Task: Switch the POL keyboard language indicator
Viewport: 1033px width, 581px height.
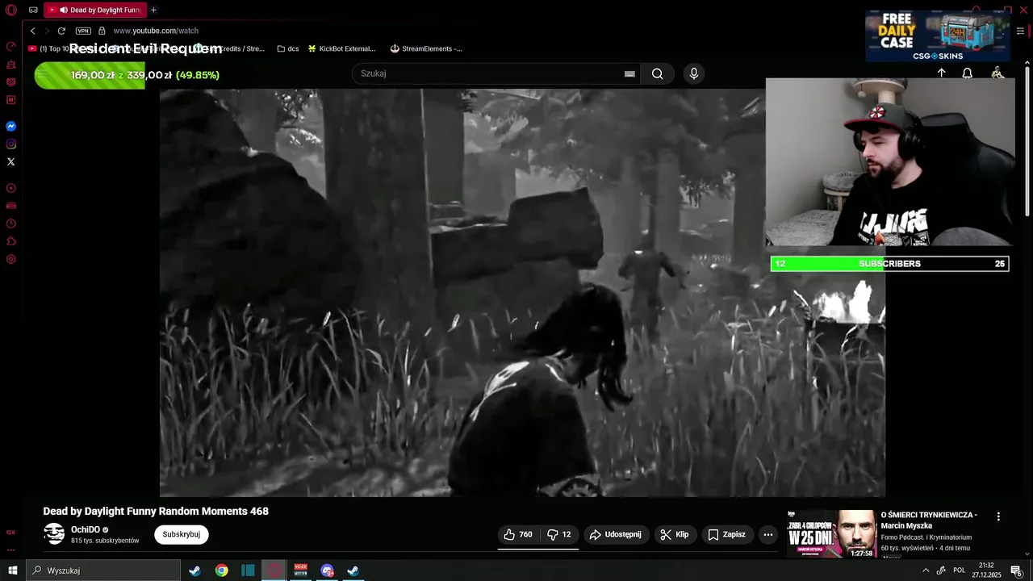Action: point(960,571)
